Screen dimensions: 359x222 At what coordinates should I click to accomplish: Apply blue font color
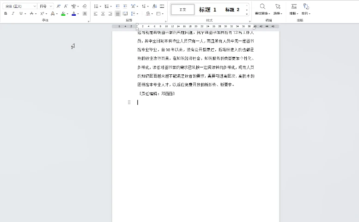pyautogui.click(x=74, y=14)
